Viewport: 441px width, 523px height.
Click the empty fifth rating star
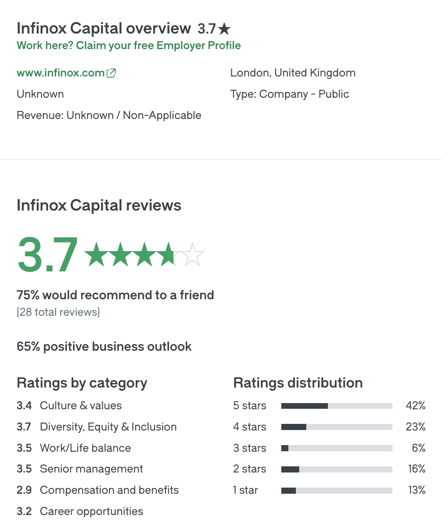[x=193, y=254]
